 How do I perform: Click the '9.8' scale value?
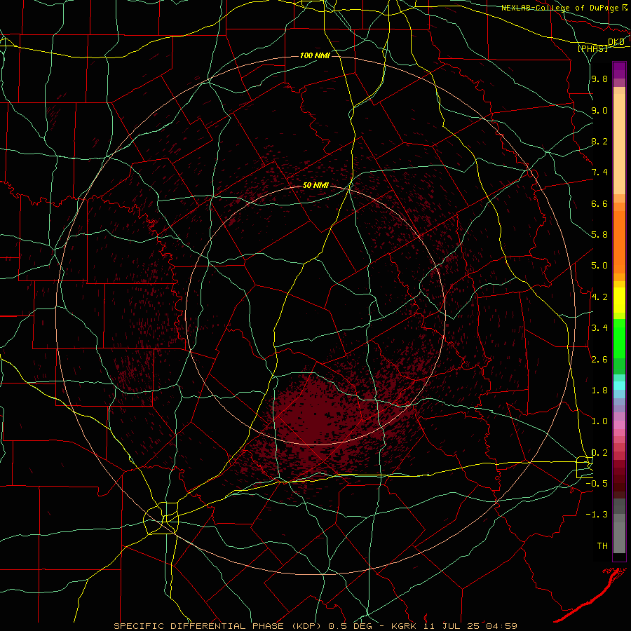click(599, 79)
